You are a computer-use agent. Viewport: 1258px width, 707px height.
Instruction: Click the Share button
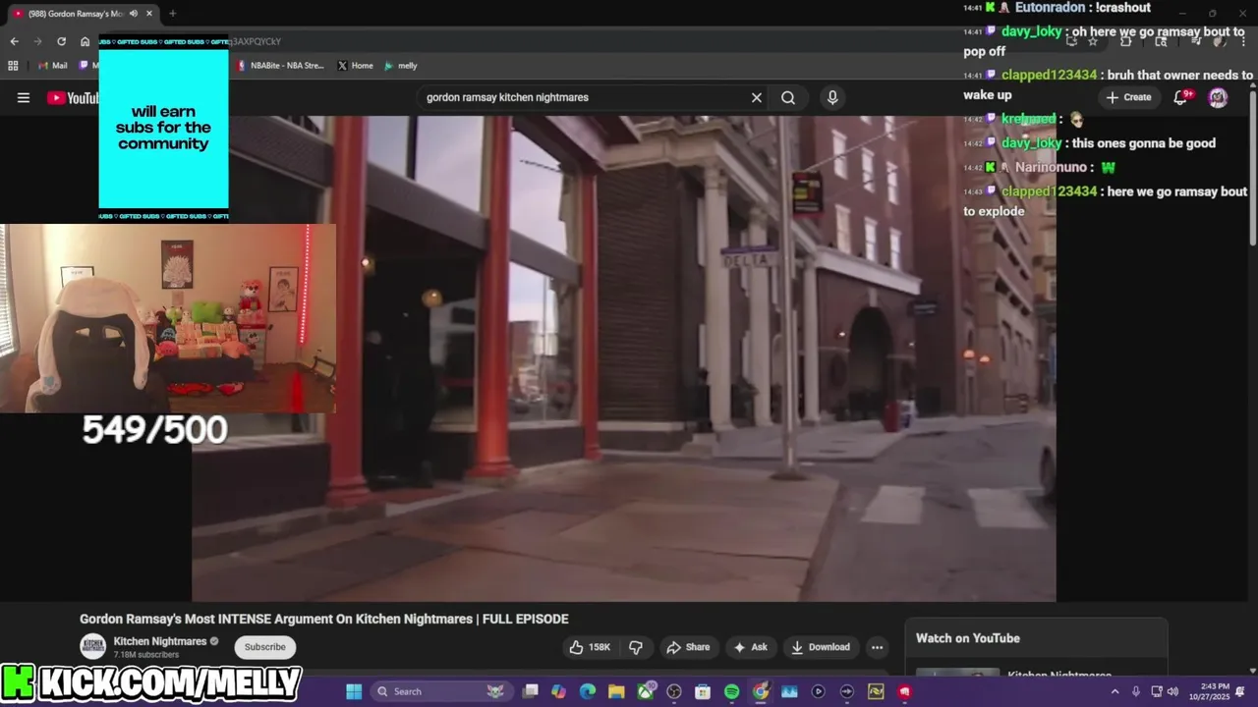pos(687,646)
